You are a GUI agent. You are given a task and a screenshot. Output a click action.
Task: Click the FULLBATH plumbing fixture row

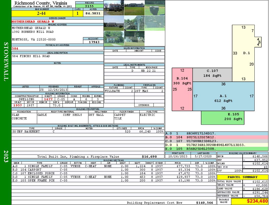(119, 91)
